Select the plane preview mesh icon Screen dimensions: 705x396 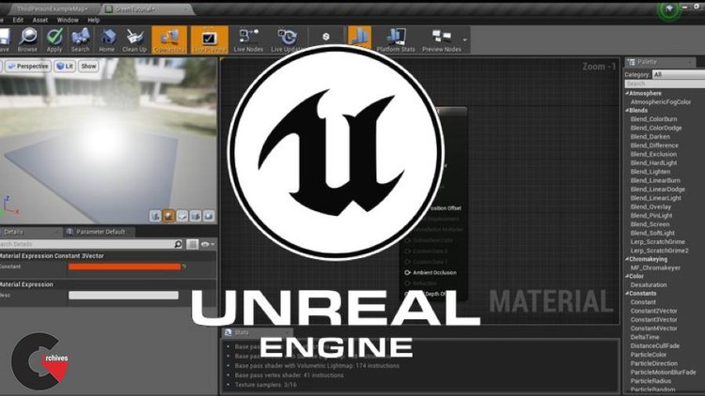[183, 215]
